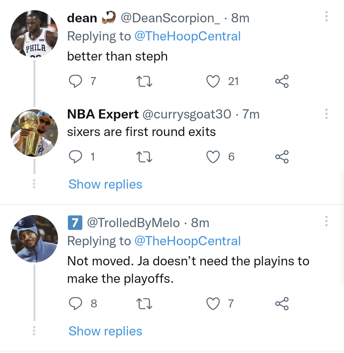Click the retweet icon on @TrolledByMelo's tweet

(x=144, y=304)
